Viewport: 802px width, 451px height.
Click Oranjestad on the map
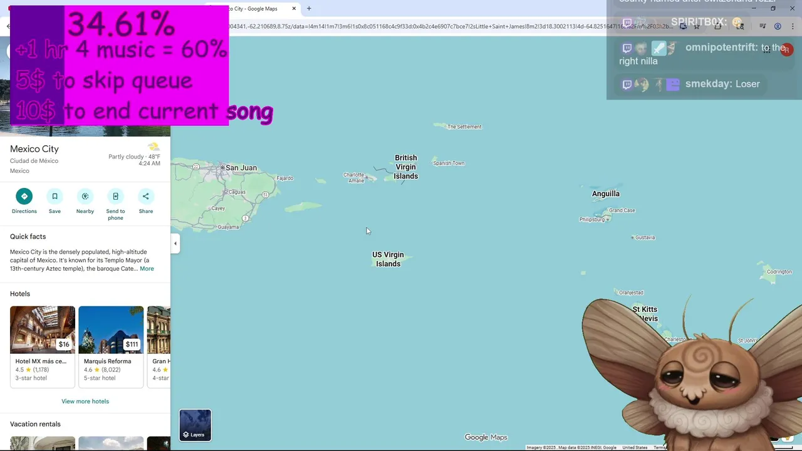coord(631,293)
